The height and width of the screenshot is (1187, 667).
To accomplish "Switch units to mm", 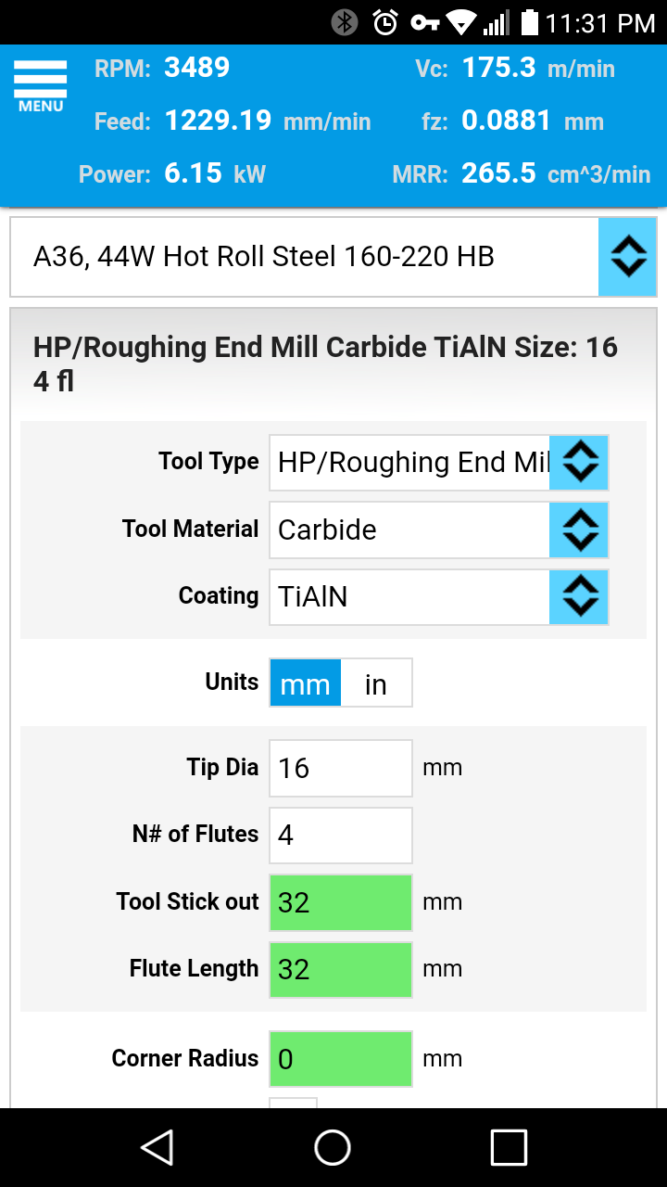I will click(x=305, y=683).
